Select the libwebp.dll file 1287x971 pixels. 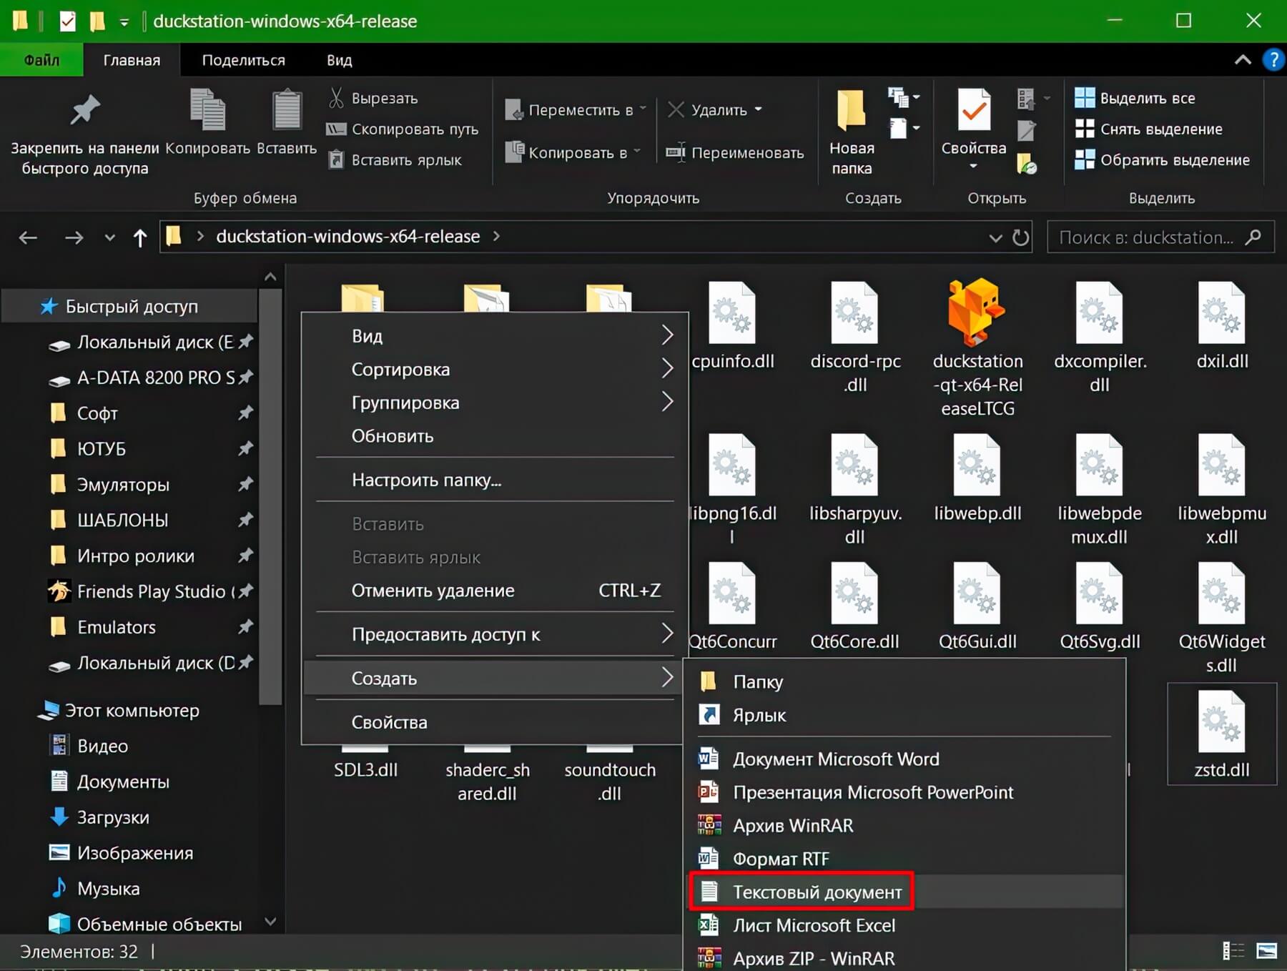(x=977, y=478)
